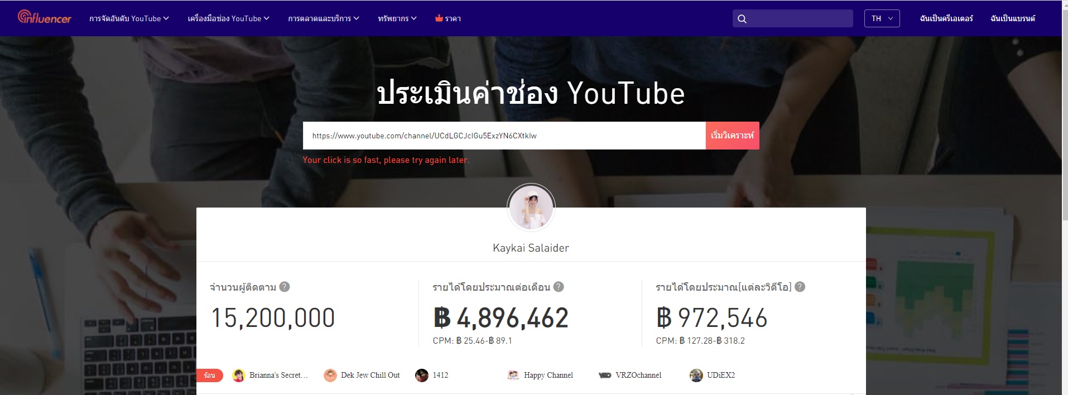Viewport: 1068px width, 395px height.
Task: Expand the การจัดอันดับ YouTube menu
Action: pyautogui.click(x=129, y=18)
